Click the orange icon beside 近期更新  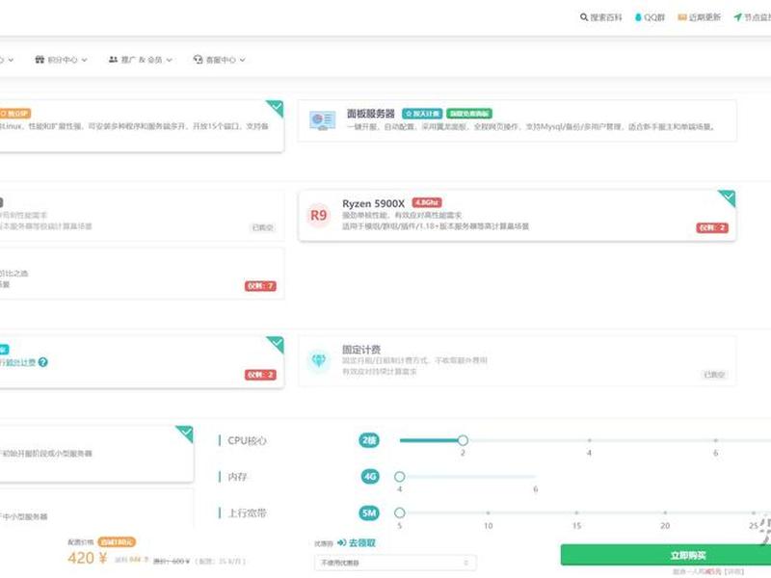pyautogui.click(x=682, y=17)
